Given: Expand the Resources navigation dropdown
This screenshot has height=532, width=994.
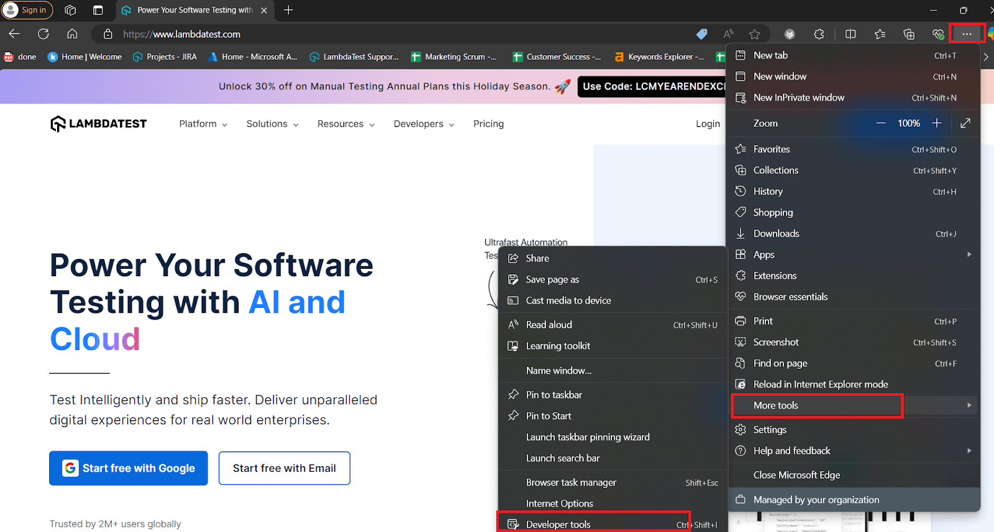Looking at the screenshot, I should pos(346,124).
